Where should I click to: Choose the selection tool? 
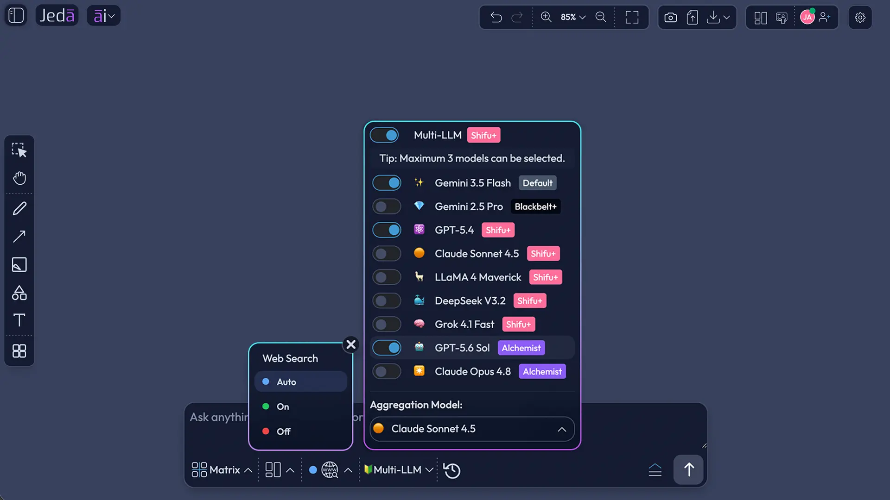pyautogui.click(x=19, y=150)
